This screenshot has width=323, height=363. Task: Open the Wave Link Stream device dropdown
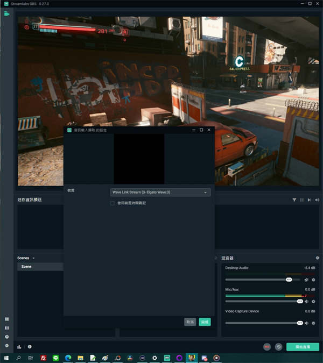(160, 193)
